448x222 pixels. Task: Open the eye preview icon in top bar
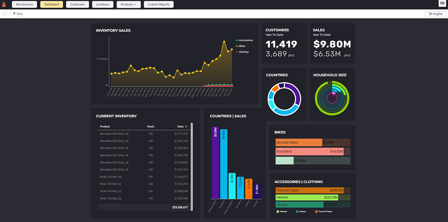pos(442,4)
